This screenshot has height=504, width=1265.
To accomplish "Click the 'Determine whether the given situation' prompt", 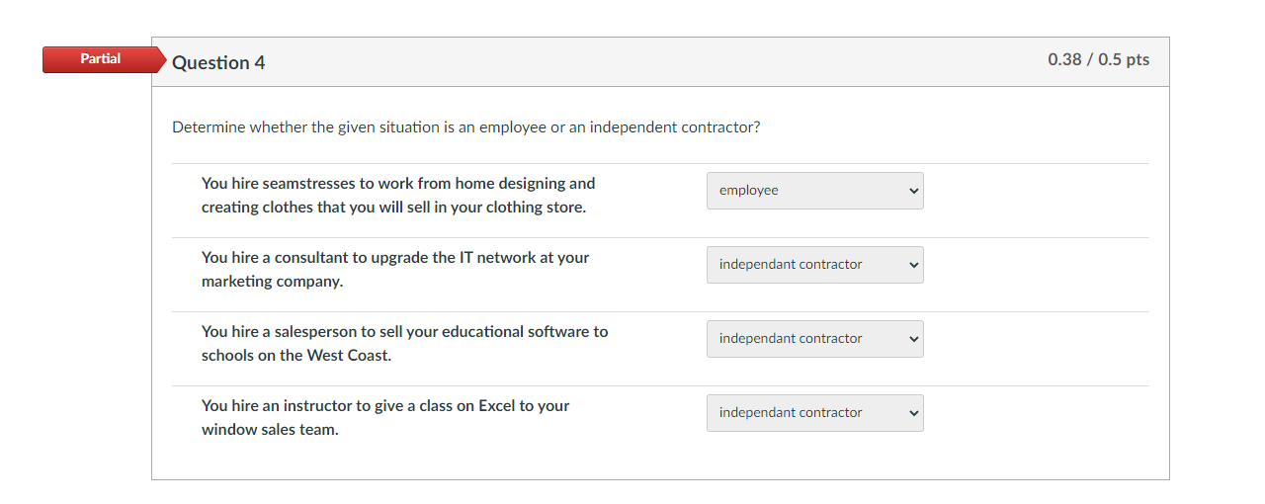I will pyautogui.click(x=465, y=127).
